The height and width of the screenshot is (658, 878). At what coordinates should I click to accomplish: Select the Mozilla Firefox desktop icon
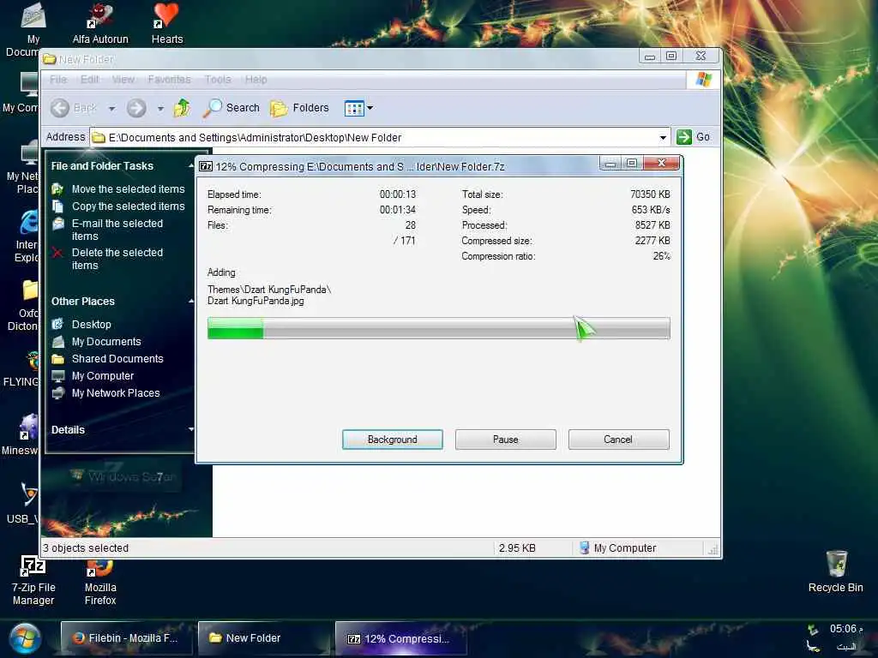[100, 582]
